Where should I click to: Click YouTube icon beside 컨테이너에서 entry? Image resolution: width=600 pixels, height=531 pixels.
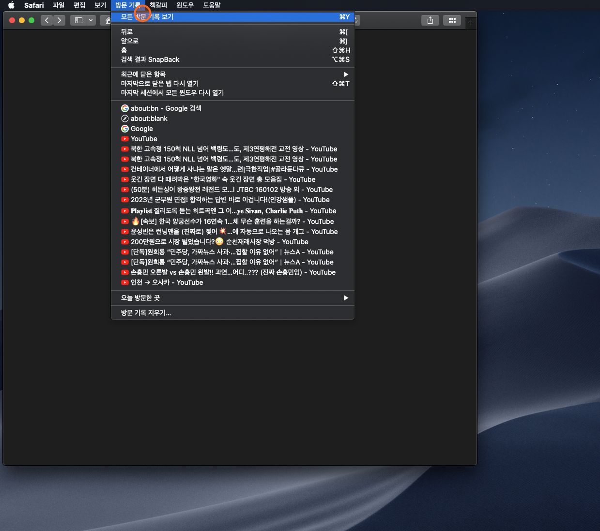coord(125,169)
